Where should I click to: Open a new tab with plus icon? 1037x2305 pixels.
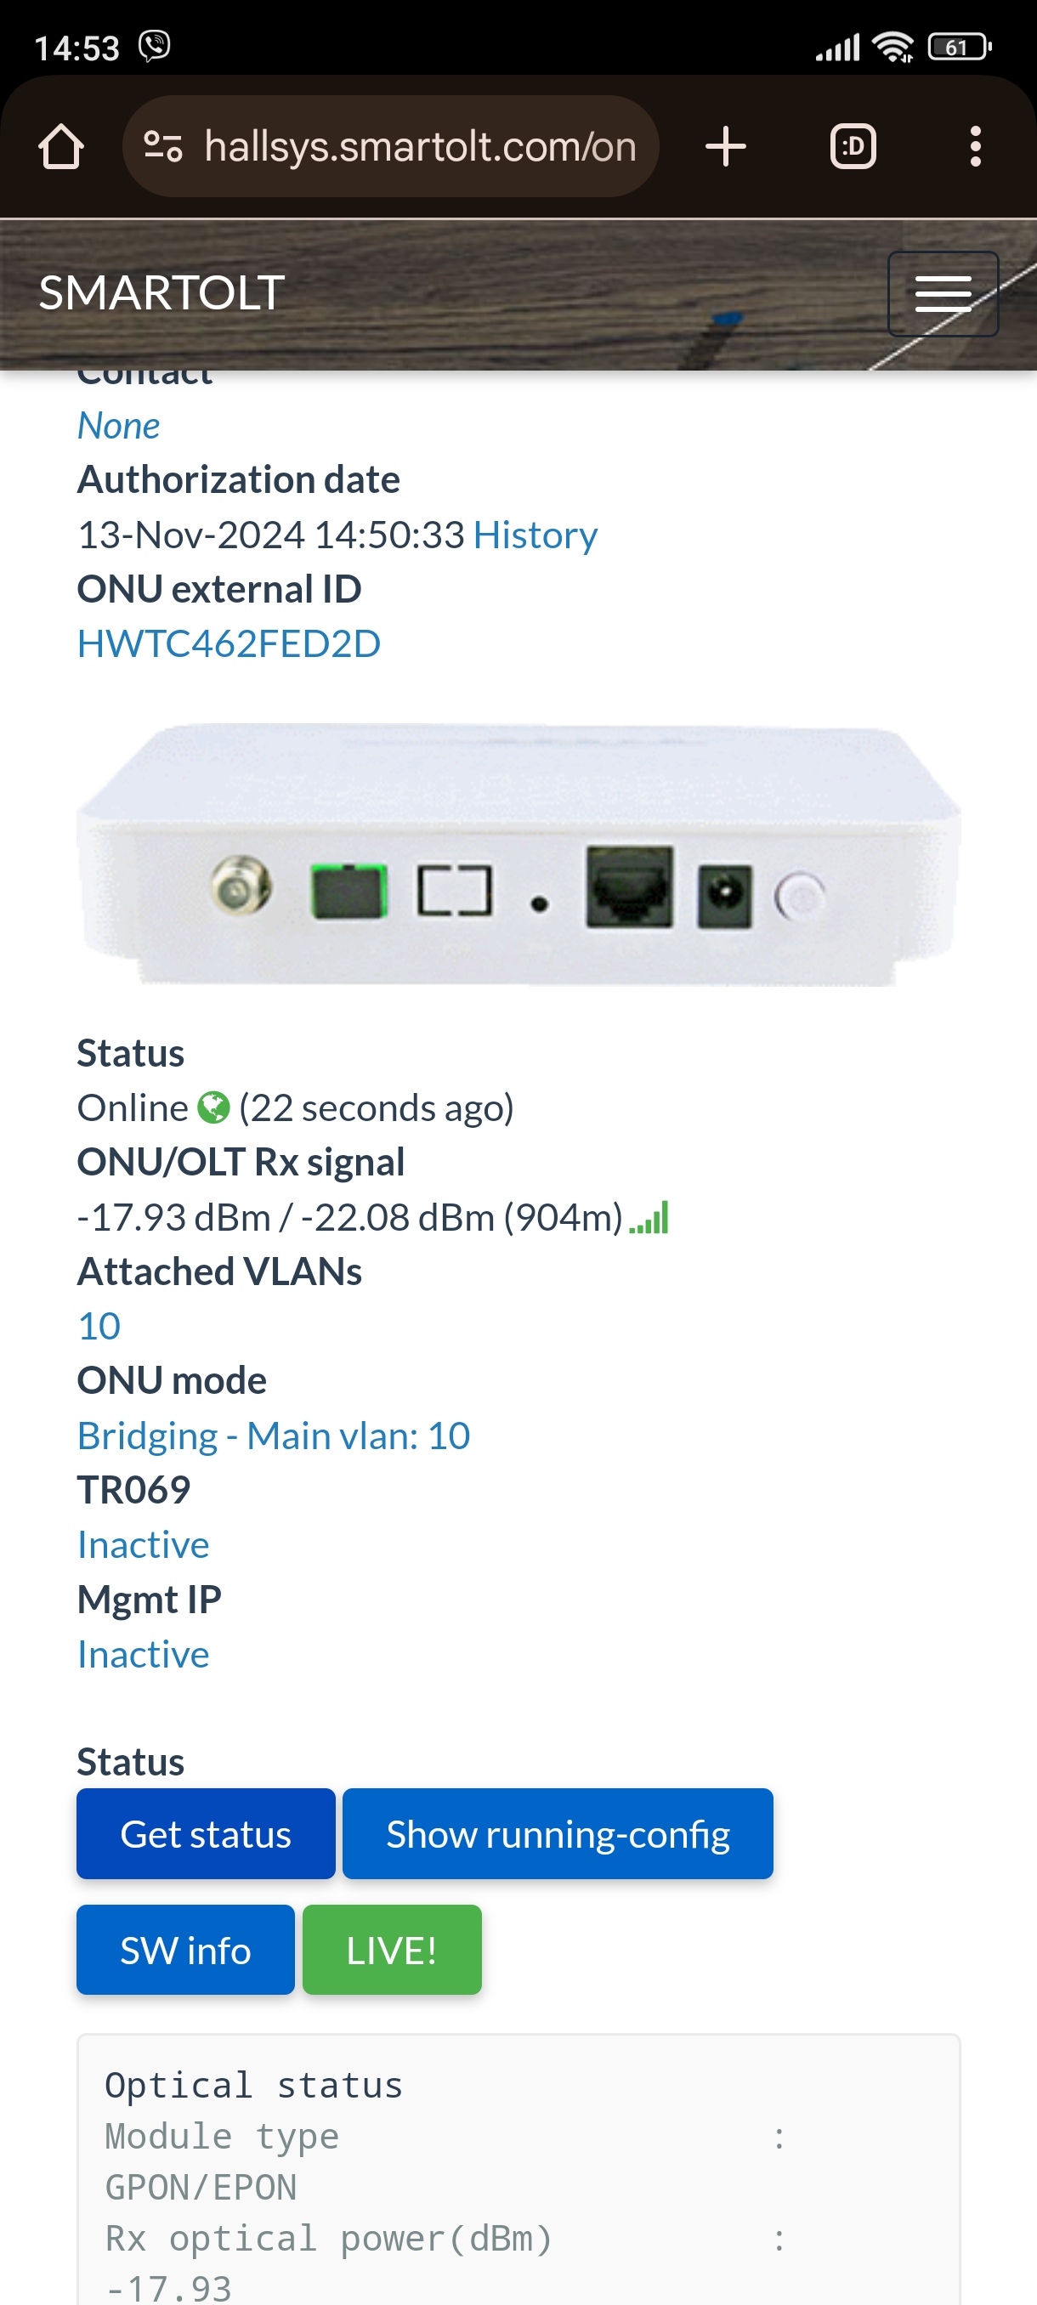click(x=726, y=146)
